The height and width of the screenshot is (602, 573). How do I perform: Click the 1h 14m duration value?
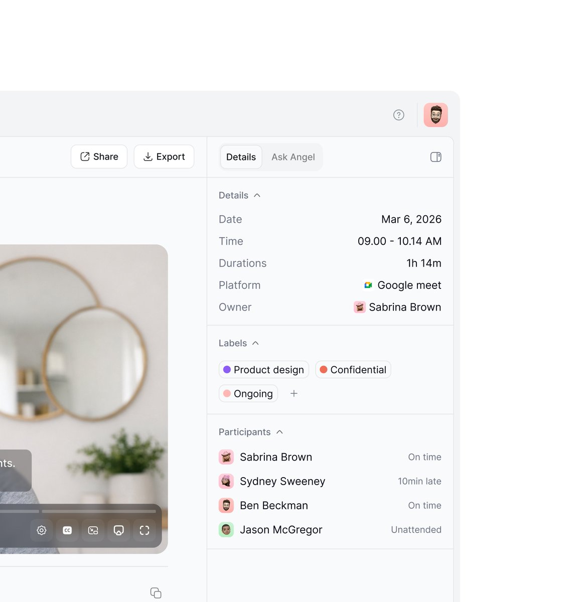tap(424, 263)
